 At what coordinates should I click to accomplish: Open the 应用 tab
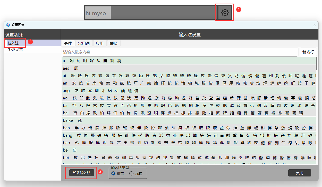[x=100, y=43]
